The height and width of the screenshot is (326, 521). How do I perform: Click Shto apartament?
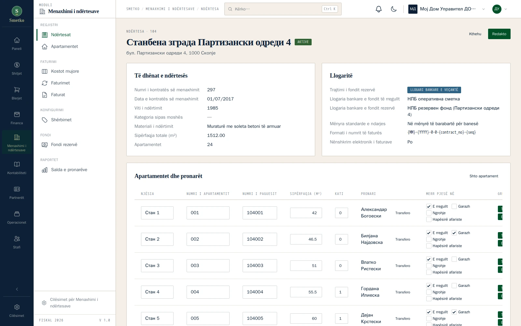[484, 176]
